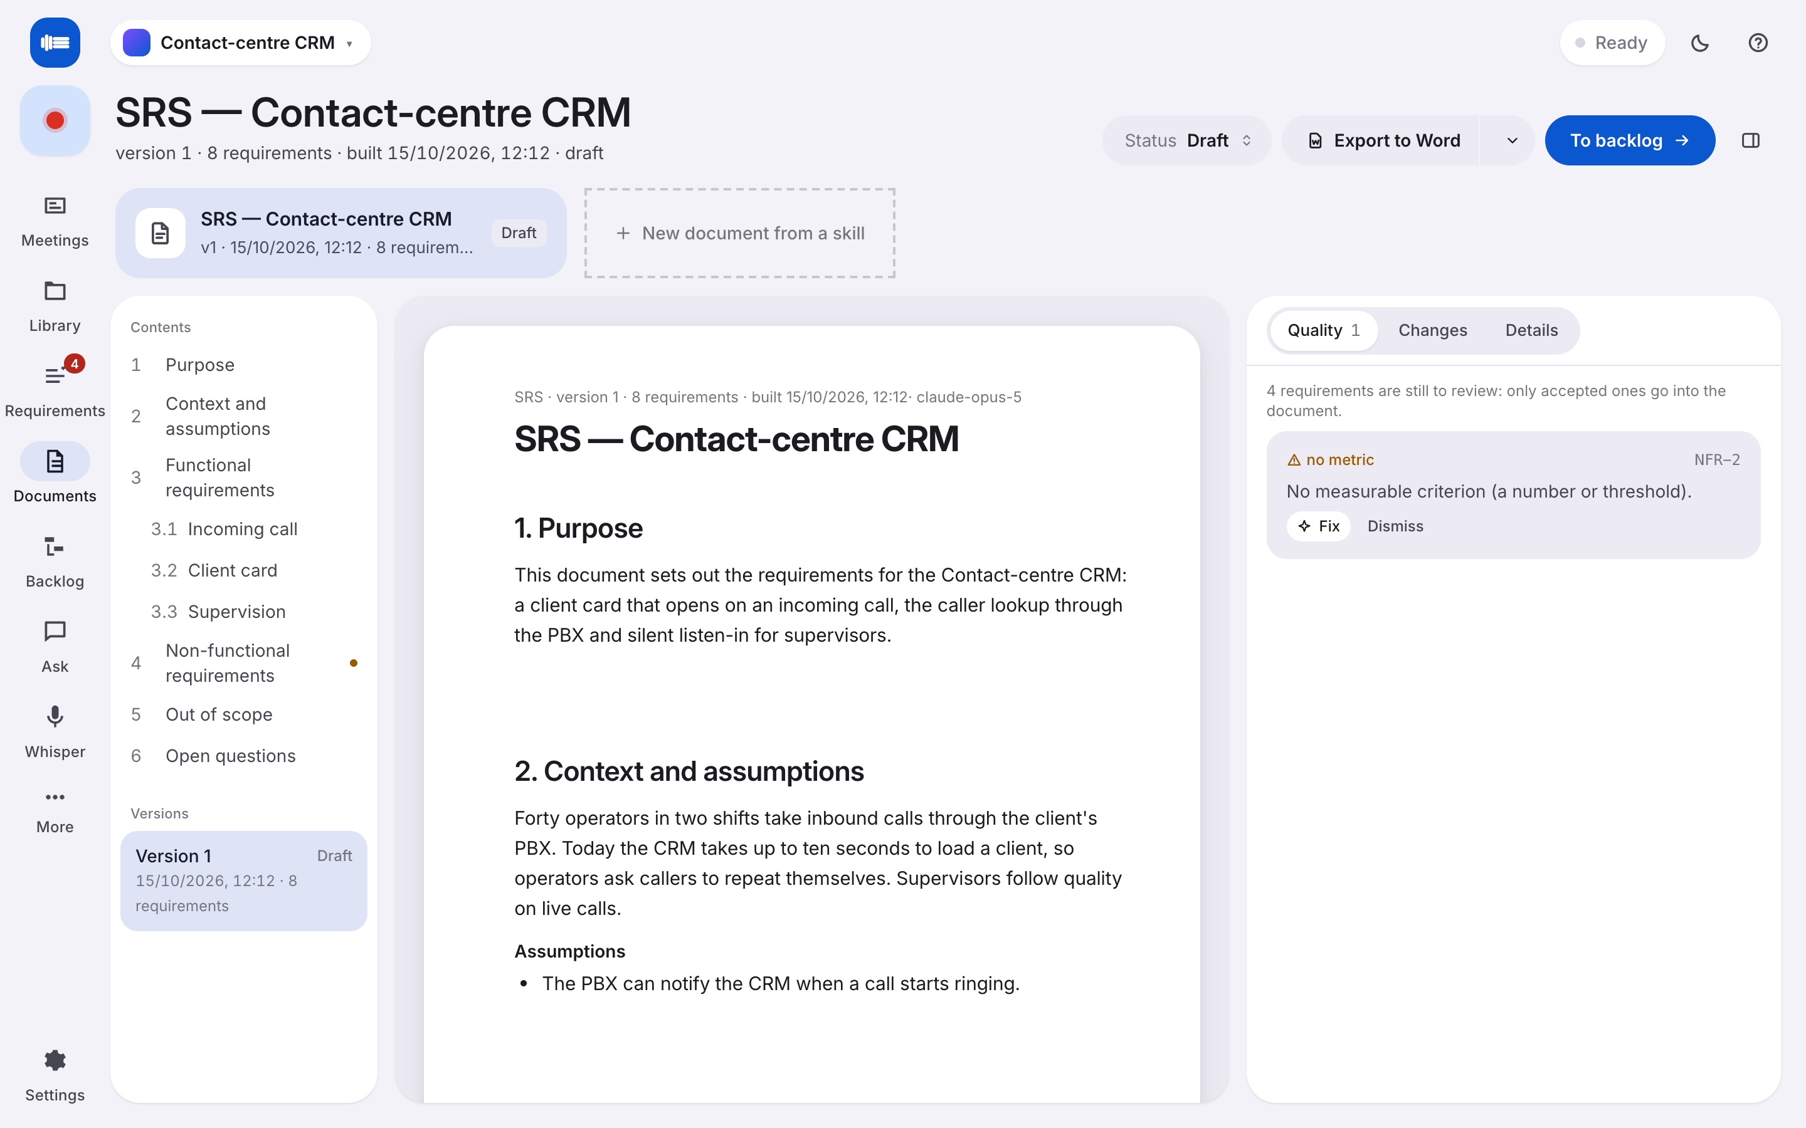Jump to Functional requirements in Contents
This screenshot has width=1806, height=1128.
(x=243, y=478)
